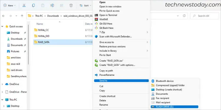Expand the OneDrive - Personal node

[2, 92]
